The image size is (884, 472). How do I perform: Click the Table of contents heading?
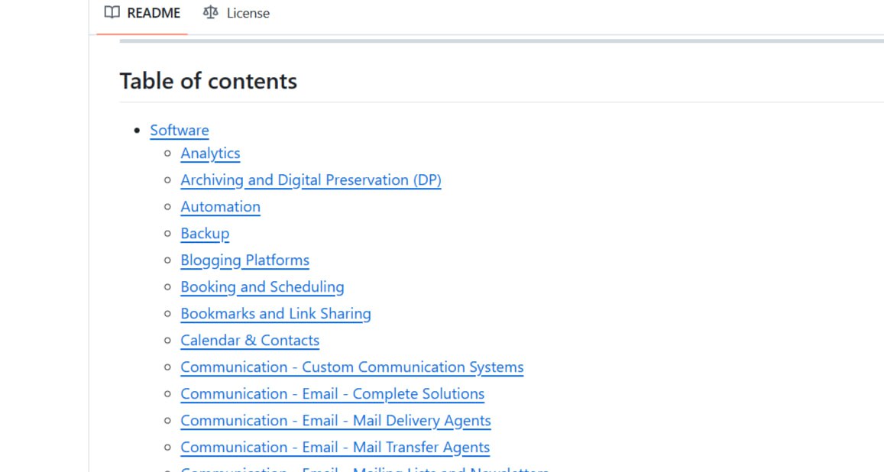pyautogui.click(x=209, y=81)
